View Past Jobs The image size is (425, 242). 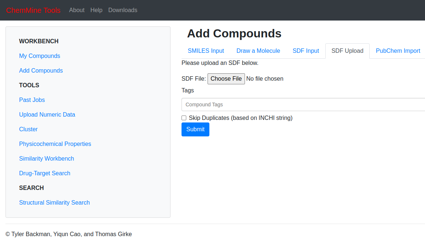pos(32,100)
